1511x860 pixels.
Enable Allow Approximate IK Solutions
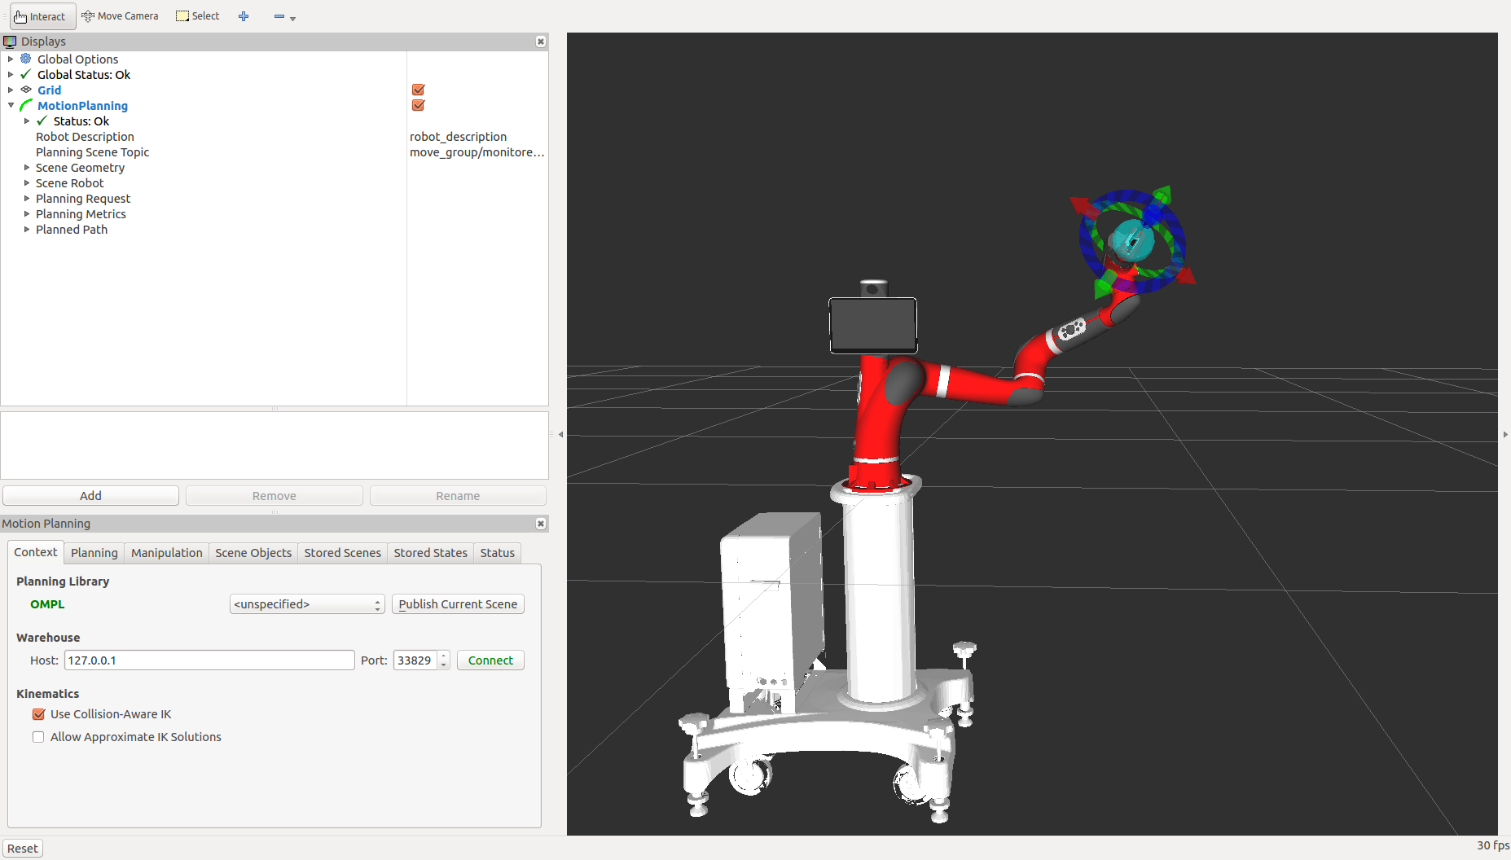[38, 737]
